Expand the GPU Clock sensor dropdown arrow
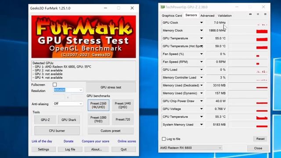The width and height of the screenshot is (281, 158). tap(202, 22)
